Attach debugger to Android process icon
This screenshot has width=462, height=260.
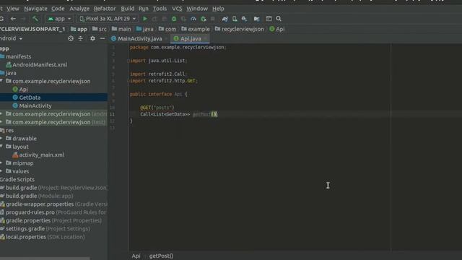(204, 19)
